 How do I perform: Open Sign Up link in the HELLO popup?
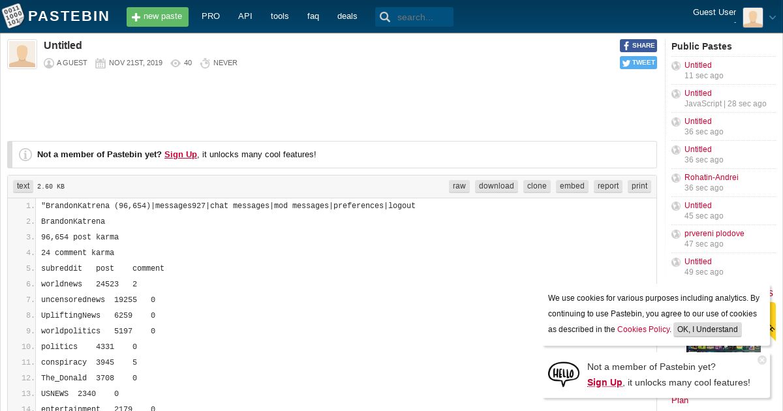(x=605, y=382)
